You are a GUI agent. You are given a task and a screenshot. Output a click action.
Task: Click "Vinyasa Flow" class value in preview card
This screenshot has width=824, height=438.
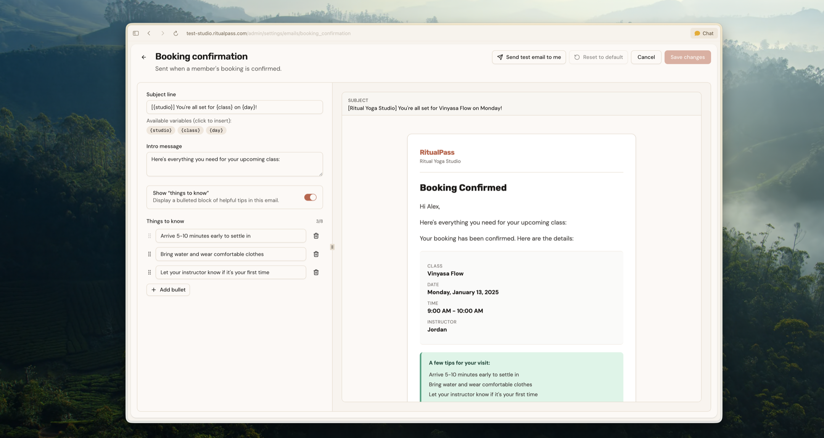click(x=445, y=274)
